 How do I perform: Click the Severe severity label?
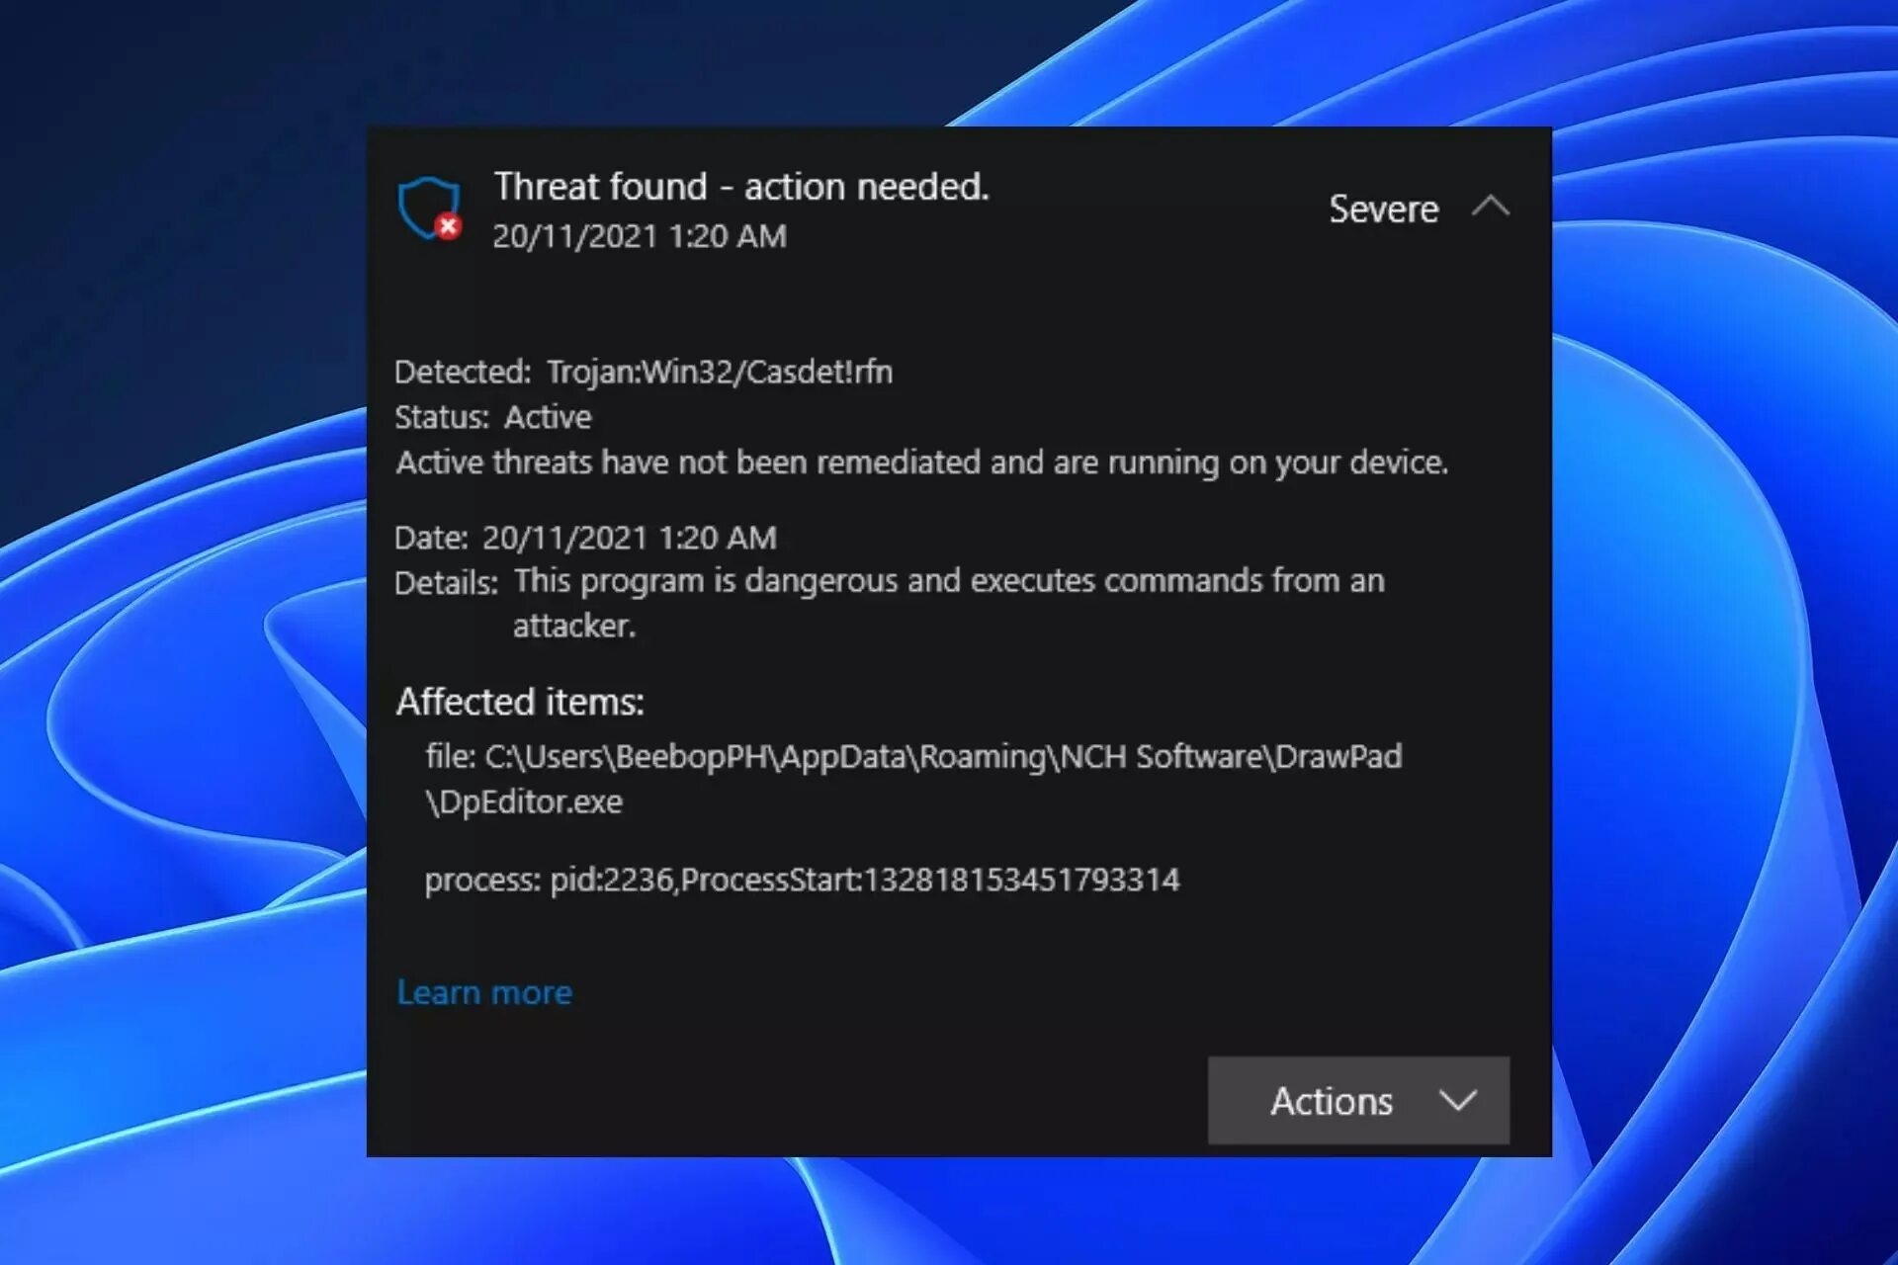pos(1383,210)
